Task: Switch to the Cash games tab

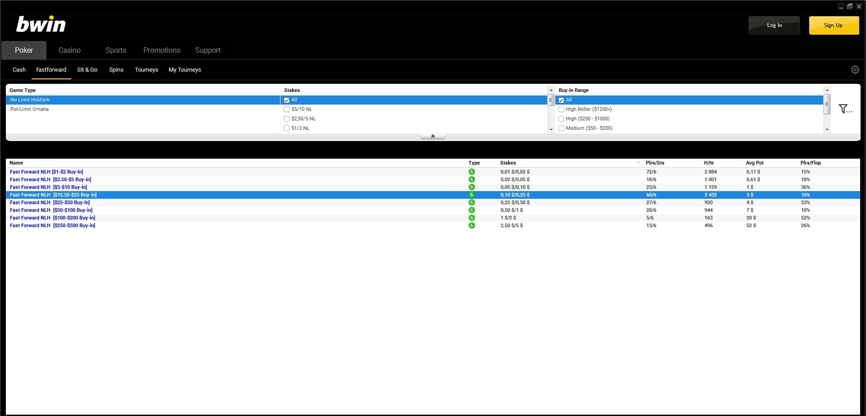Action: point(19,69)
